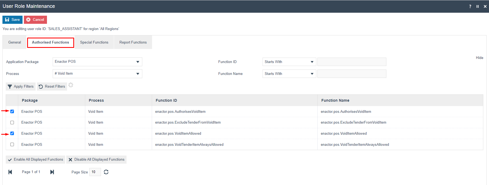The image size is (489, 185).
Task: Toggle checkbox for enactor.pos.VoidItemAllowed
Action: point(12,133)
